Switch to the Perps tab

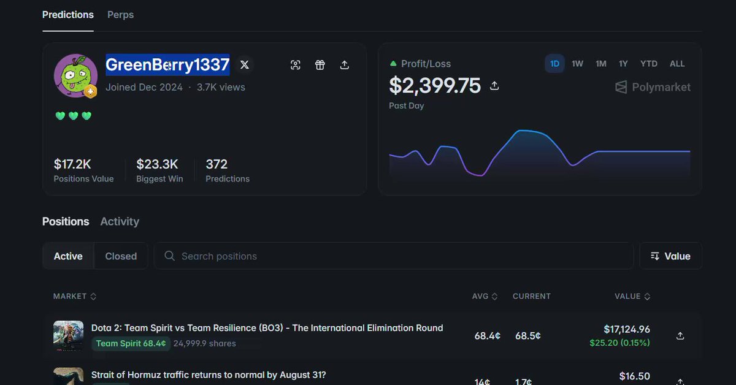[x=120, y=15]
